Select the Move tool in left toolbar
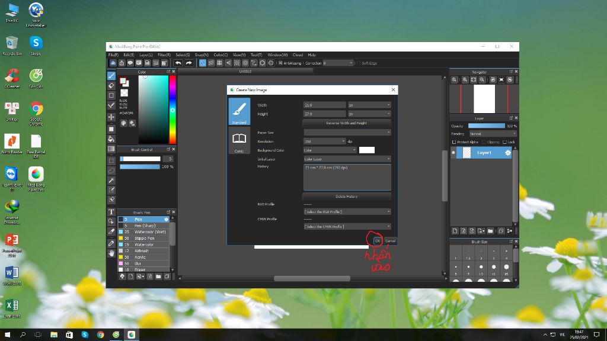The image size is (607, 341). [111, 117]
